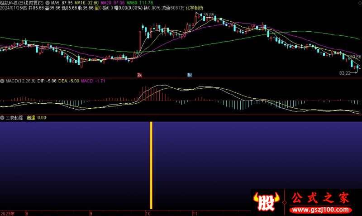Click month 11 on the time axis

tap(195, 213)
